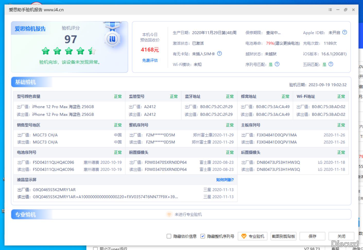Click help icon beside 序列号匹配
The height and width of the screenshot is (250, 363).
pyautogui.click(x=277, y=64)
